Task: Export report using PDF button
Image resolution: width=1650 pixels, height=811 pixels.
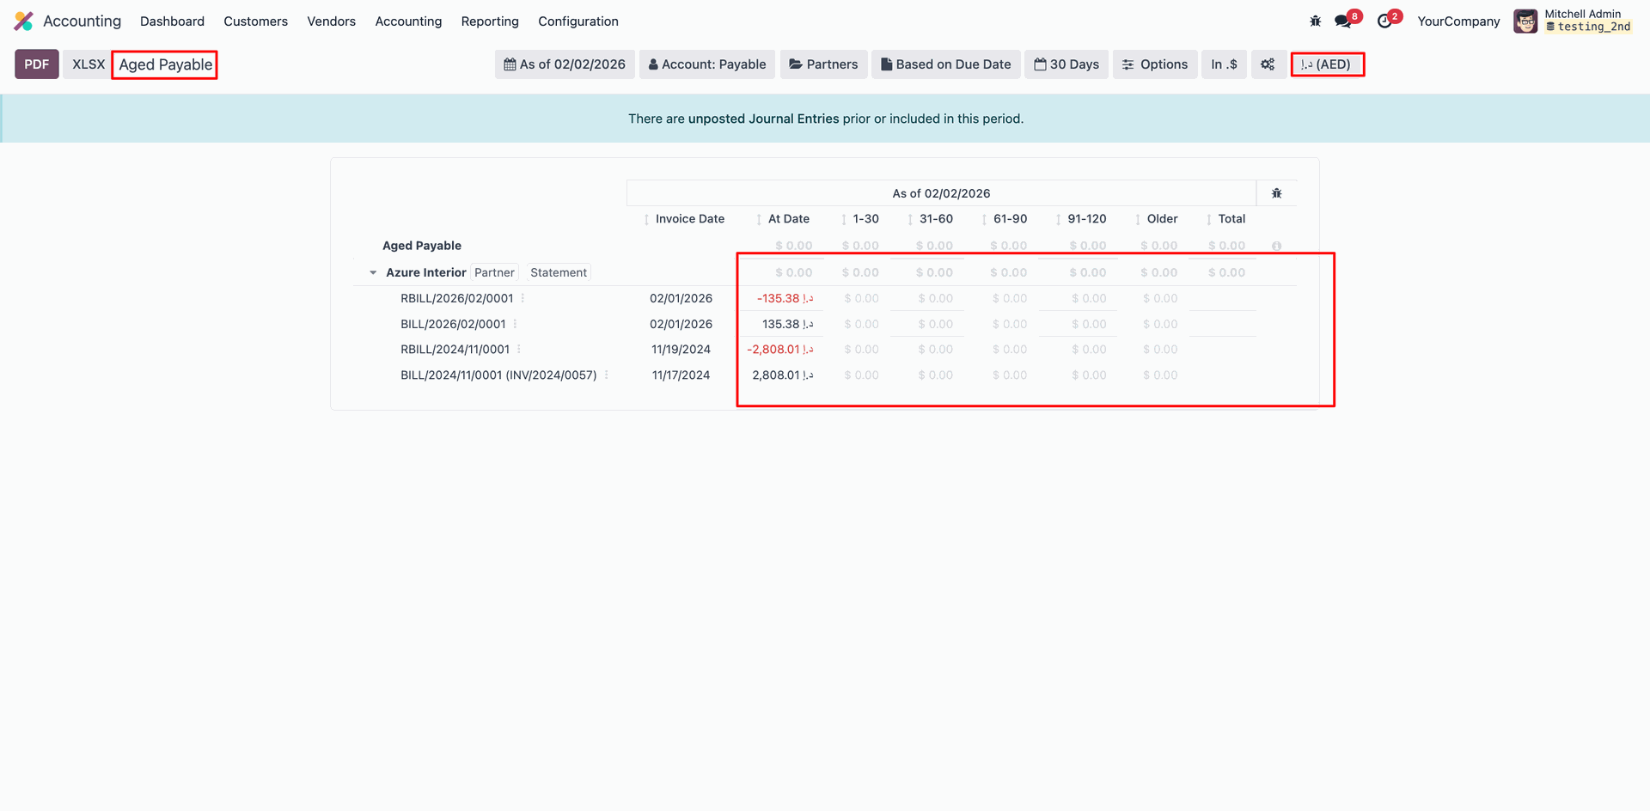Action: pyautogui.click(x=37, y=64)
